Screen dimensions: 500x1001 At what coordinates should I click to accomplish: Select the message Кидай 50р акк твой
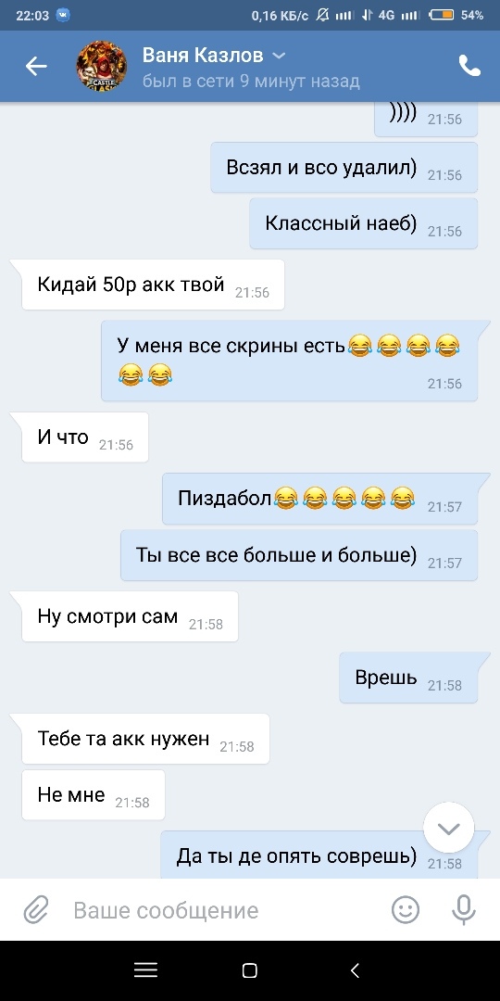pyautogui.click(x=153, y=285)
